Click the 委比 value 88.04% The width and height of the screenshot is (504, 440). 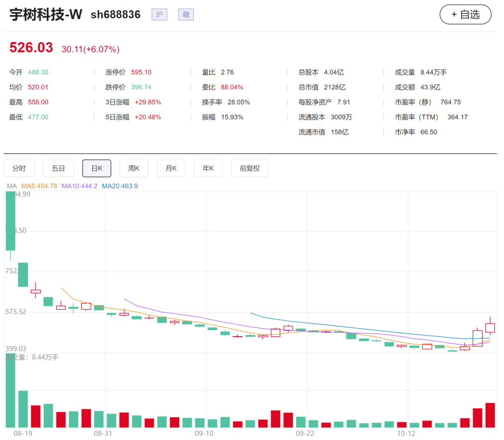[232, 87]
